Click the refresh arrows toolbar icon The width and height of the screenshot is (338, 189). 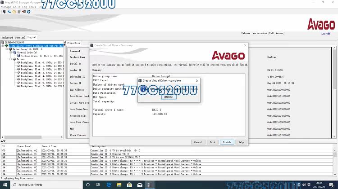pyautogui.click(x=9, y=12)
